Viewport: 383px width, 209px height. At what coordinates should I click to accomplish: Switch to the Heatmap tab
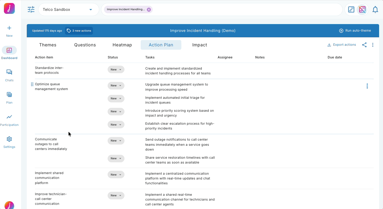point(122,45)
